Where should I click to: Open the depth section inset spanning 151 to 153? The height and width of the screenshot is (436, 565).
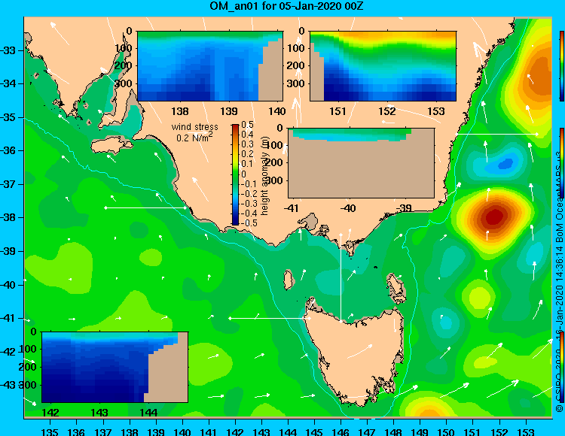point(383,66)
